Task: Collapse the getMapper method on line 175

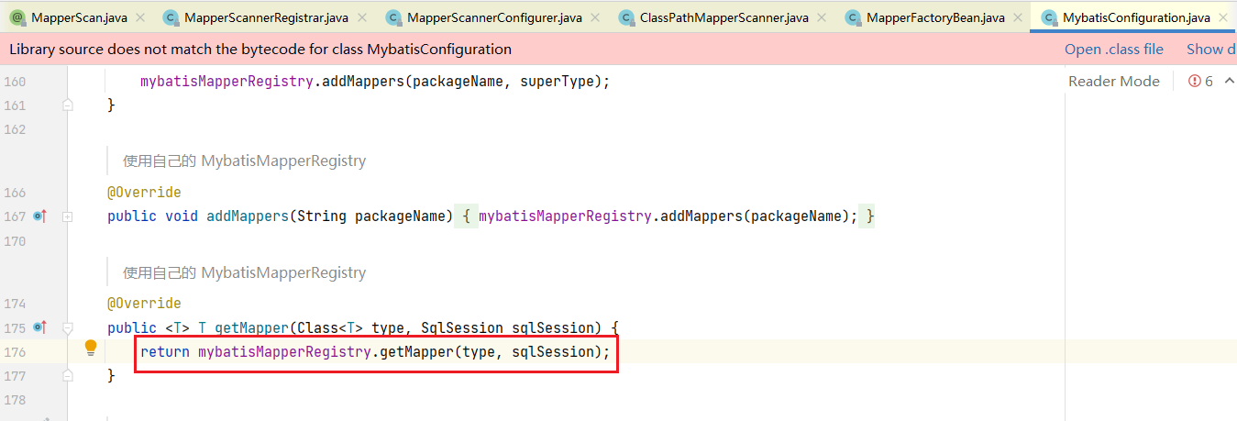Action: pos(67,327)
